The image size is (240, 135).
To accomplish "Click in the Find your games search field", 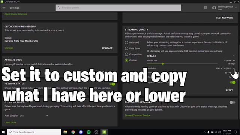I will tap(118, 7).
